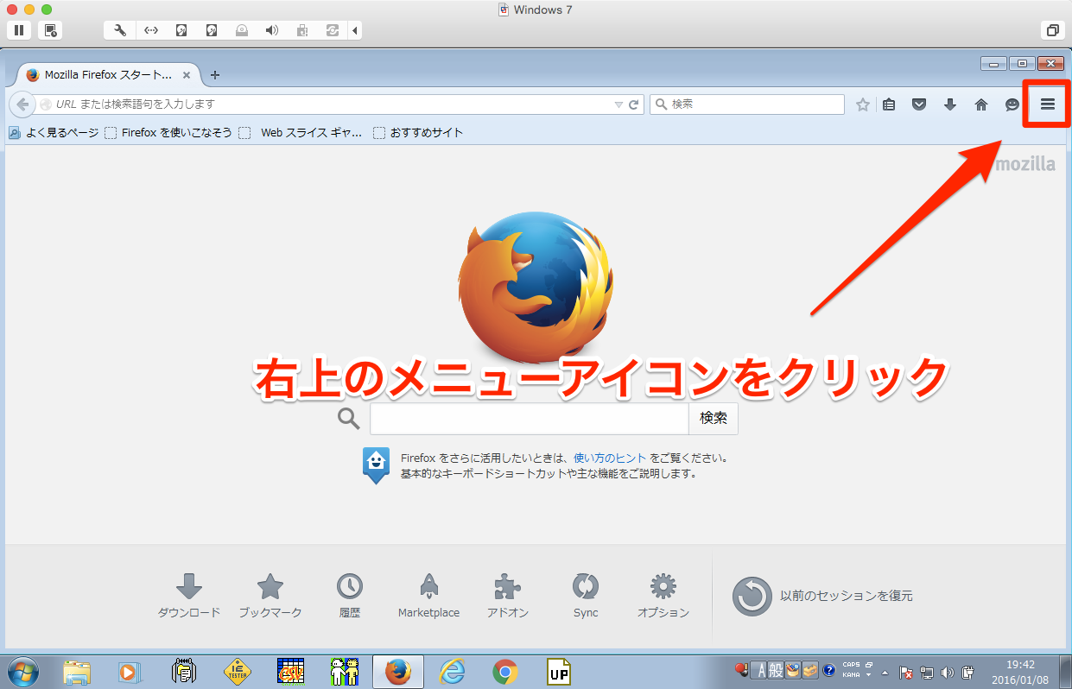Open VM sound speaker icon
Screen dimensions: 1072x689
point(272,30)
